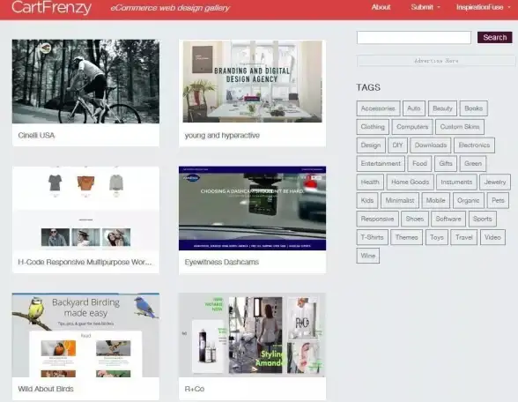Open H-Code Responsive Multipurpose title link

pyautogui.click(x=85, y=262)
